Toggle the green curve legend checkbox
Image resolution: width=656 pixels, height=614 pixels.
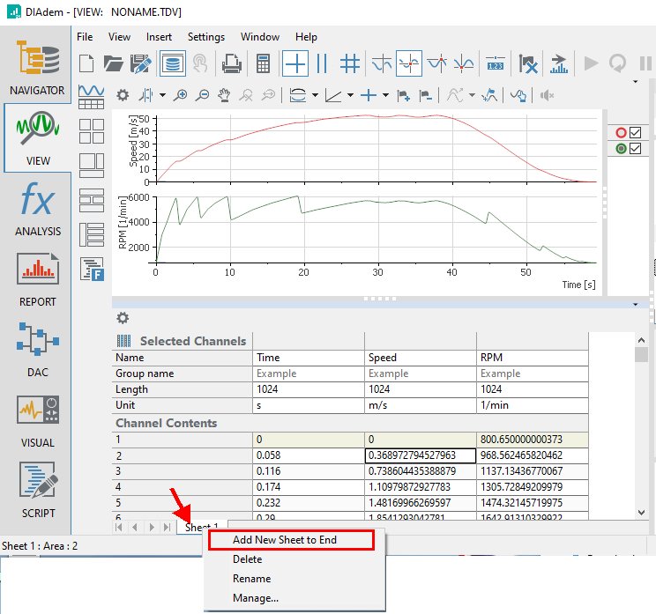tap(635, 149)
